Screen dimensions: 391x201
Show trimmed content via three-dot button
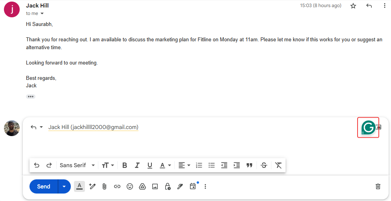[x=31, y=96]
